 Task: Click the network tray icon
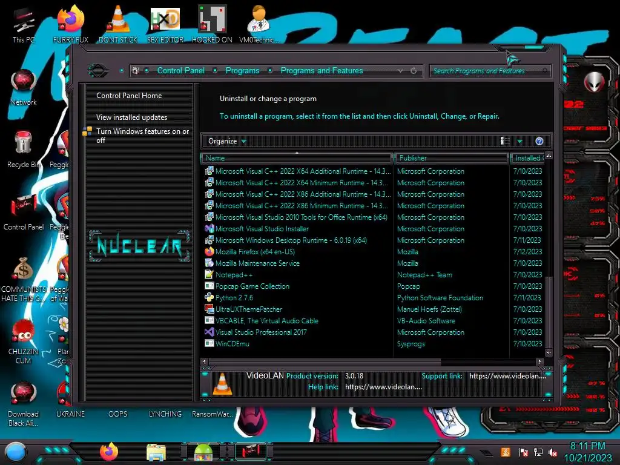[538, 452]
